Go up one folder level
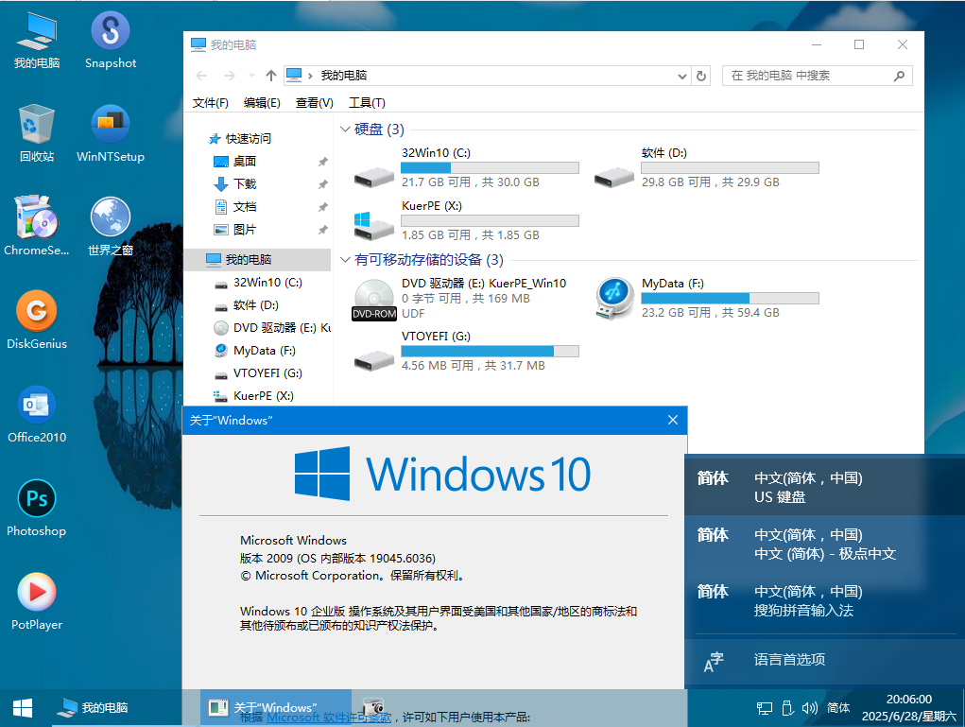 (271, 76)
